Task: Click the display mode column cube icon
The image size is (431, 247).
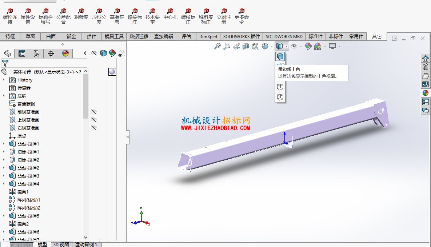Action: [x=103, y=53]
